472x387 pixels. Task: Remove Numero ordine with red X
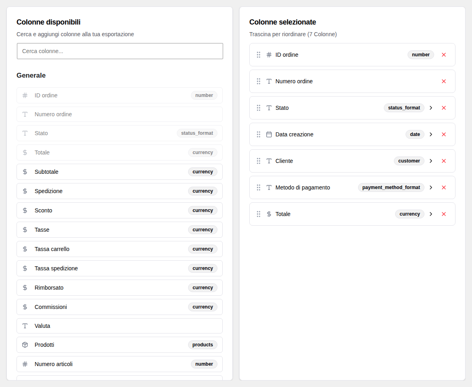click(443, 81)
